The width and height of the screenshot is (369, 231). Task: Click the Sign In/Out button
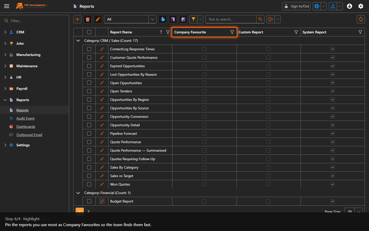pyautogui.click(x=296, y=6)
